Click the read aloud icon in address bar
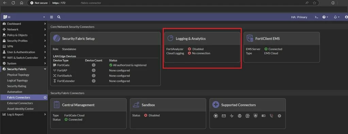The height and width of the screenshot is (134, 348). (x=307, y=3)
